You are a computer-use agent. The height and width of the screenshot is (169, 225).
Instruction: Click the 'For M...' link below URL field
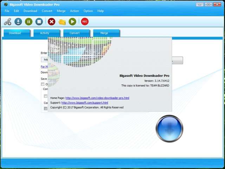[44, 66]
